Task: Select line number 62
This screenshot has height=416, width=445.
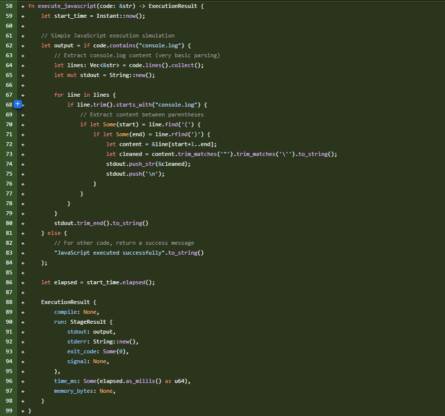Action: pos(9,45)
